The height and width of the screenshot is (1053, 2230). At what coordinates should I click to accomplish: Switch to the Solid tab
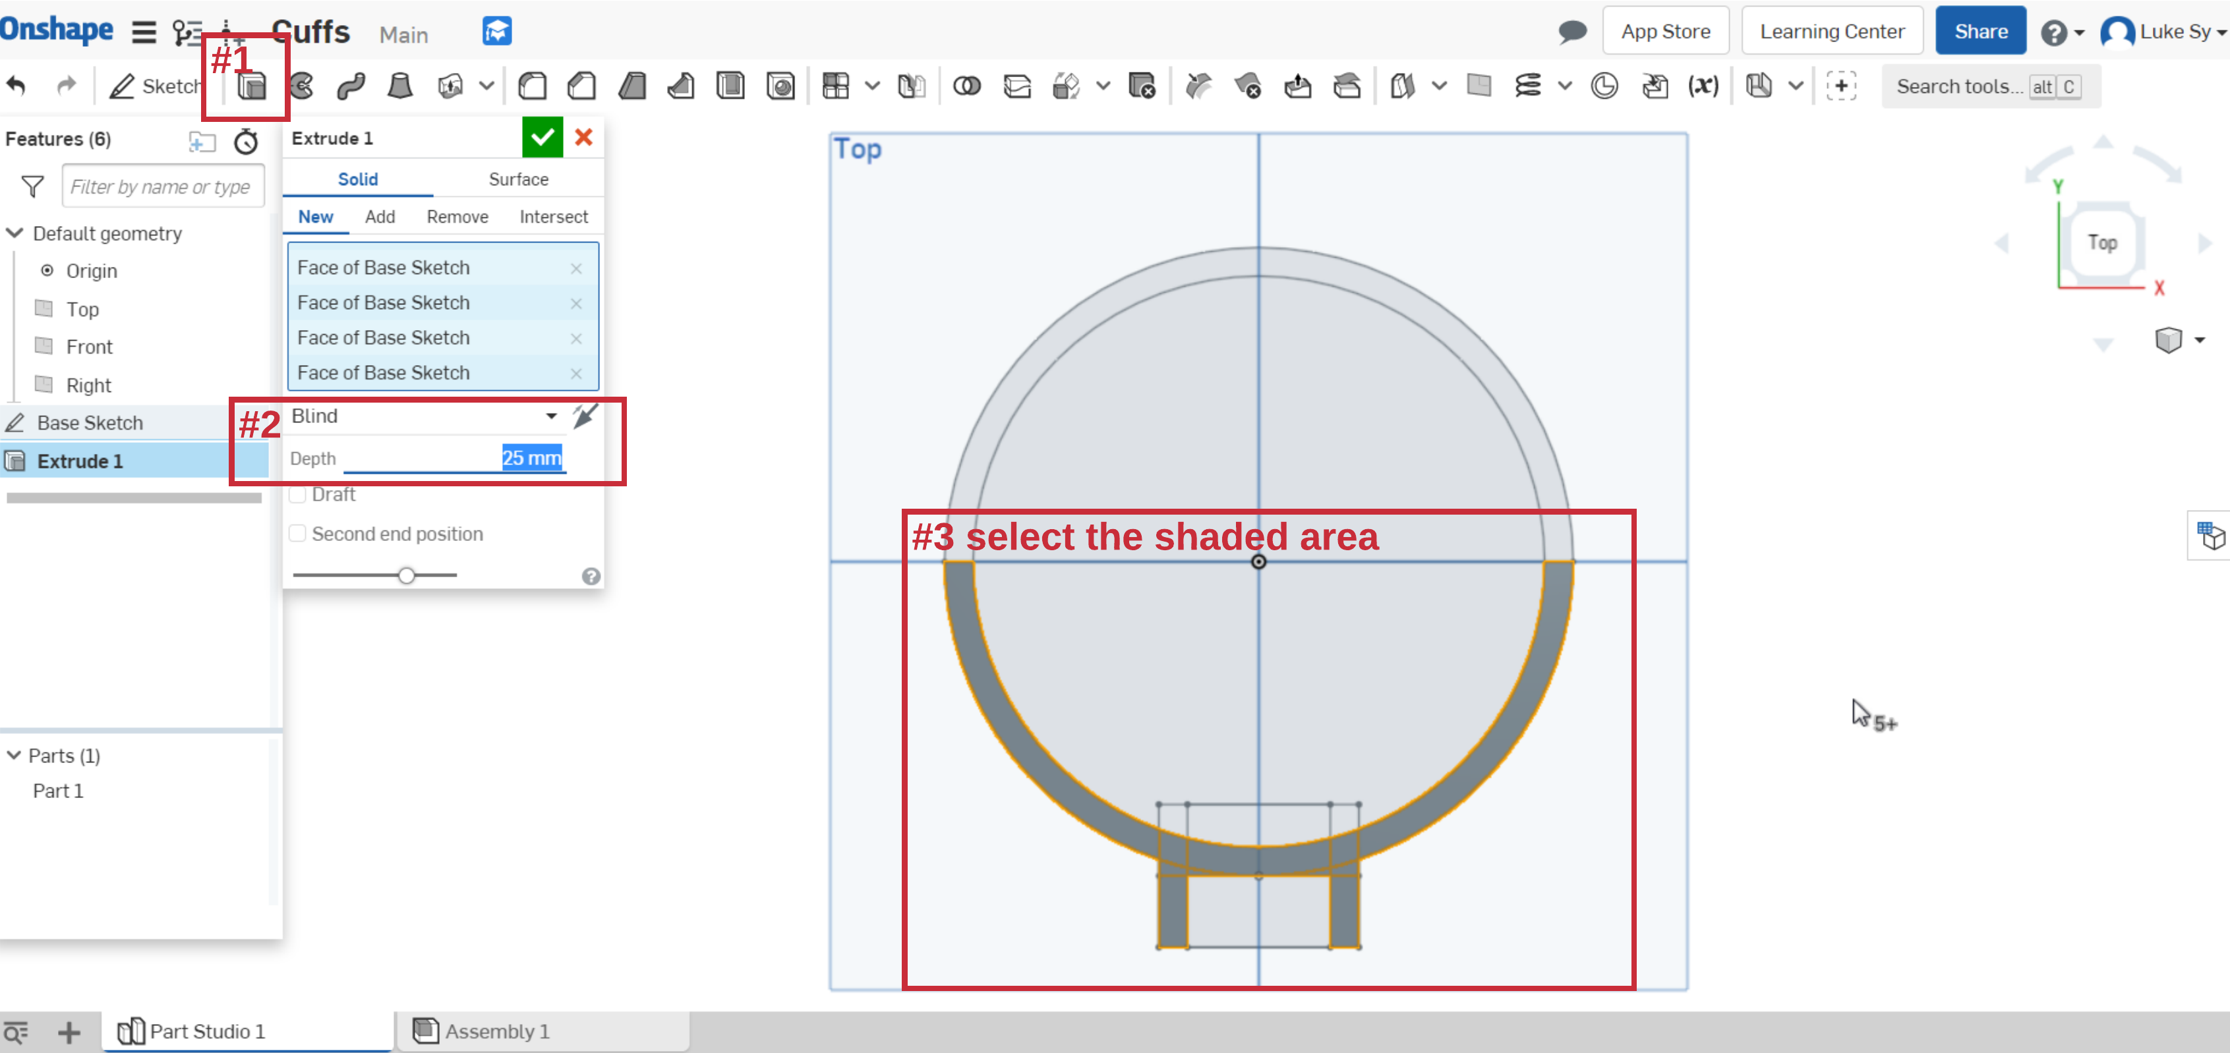[357, 179]
